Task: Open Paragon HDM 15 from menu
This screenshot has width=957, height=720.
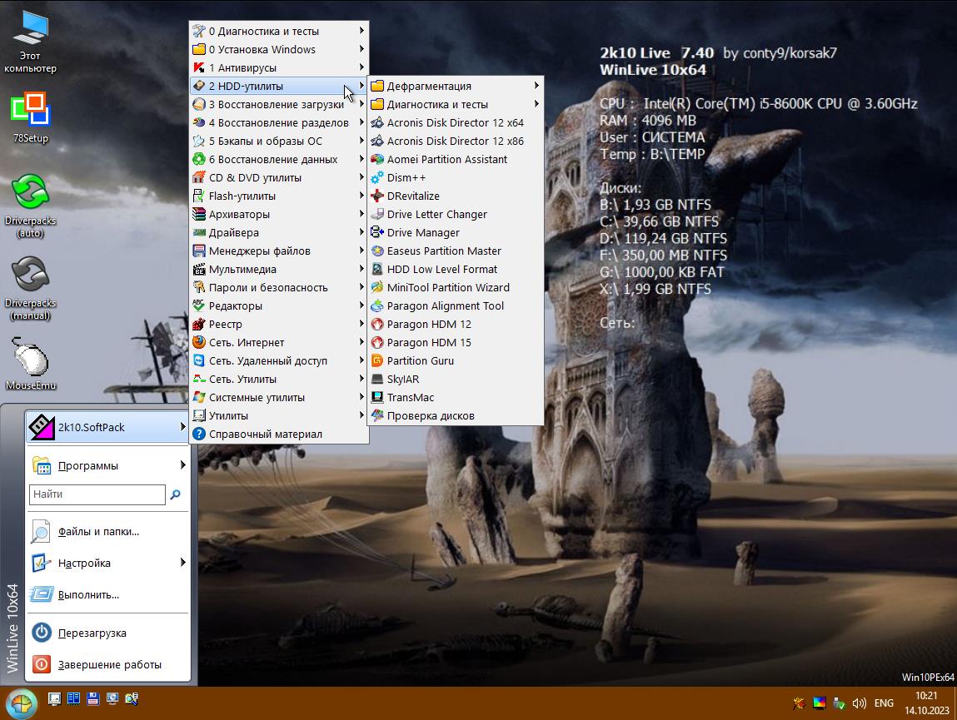Action: (428, 342)
